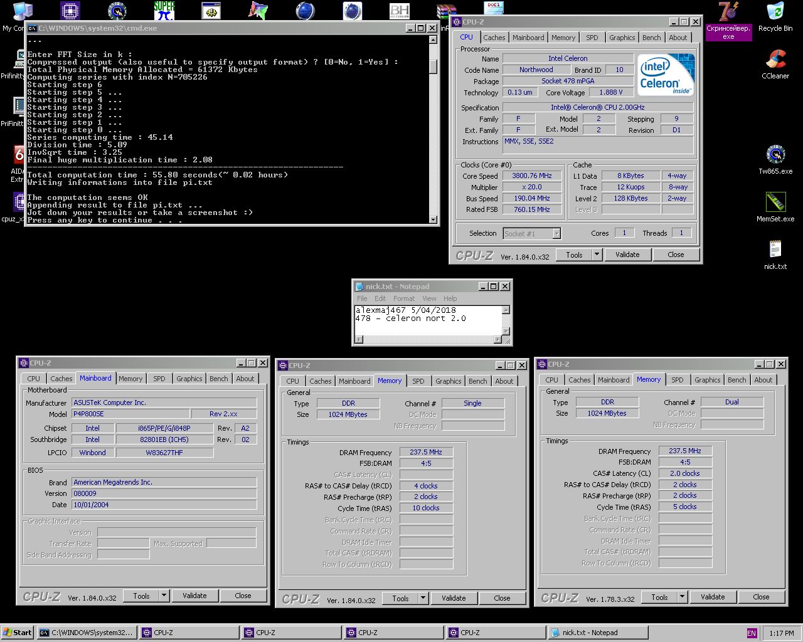Open the purple CPU-Z chip desktop shortcut in top row

tap(70, 11)
